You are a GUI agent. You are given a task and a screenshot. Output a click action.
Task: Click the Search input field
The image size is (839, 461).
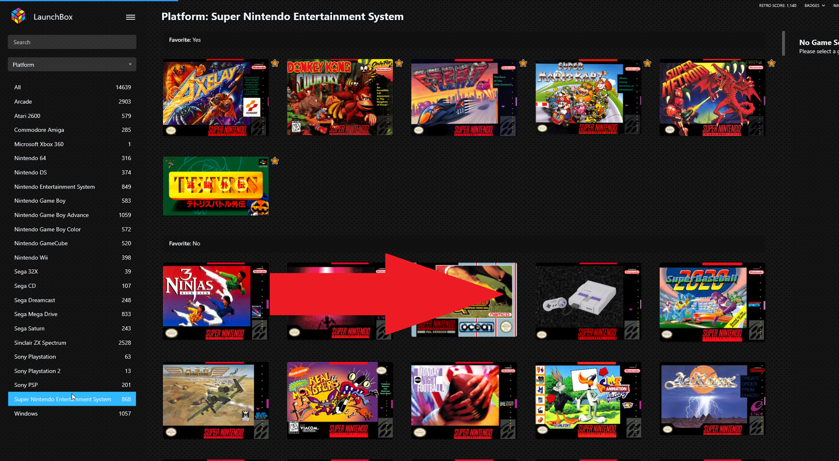click(72, 42)
